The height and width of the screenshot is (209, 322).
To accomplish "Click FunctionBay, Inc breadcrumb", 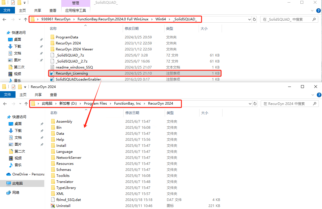I will [x=128, y=103].
